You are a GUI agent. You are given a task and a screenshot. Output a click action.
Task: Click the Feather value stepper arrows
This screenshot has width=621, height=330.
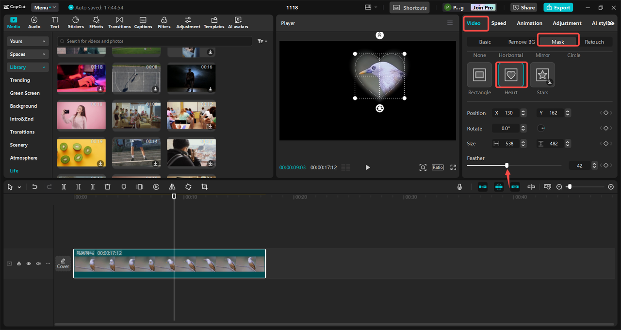[594, 165]
